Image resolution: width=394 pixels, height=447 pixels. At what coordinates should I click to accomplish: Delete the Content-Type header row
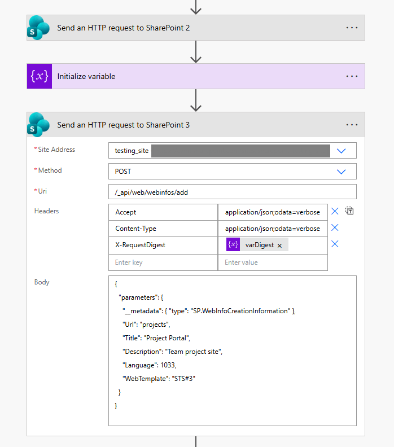tap(335, 228)
